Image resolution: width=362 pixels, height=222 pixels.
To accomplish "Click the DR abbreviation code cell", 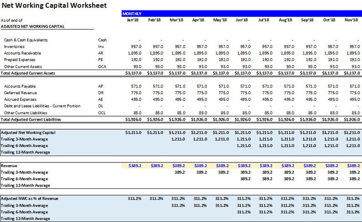I will coord(101,93).
